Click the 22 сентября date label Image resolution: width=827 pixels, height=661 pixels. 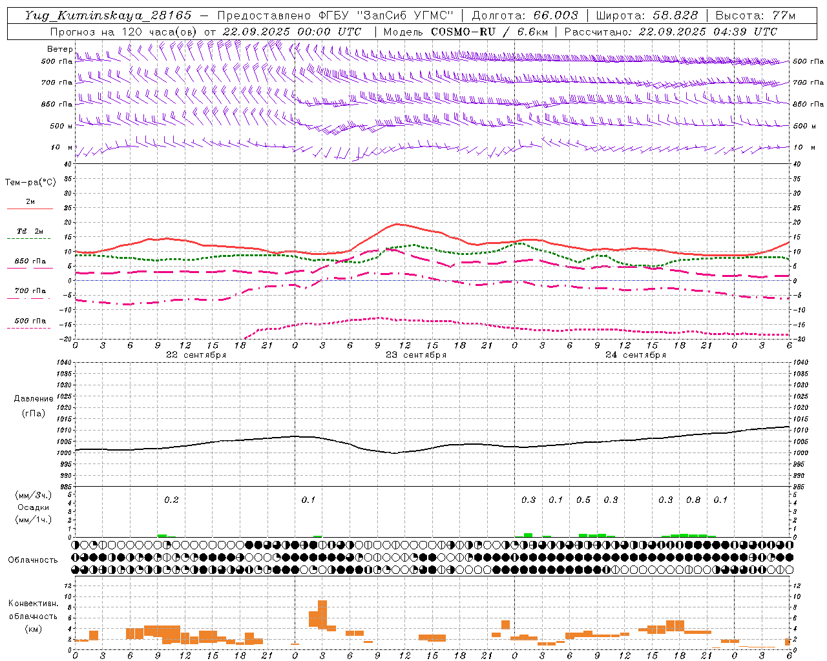(196, 354)
